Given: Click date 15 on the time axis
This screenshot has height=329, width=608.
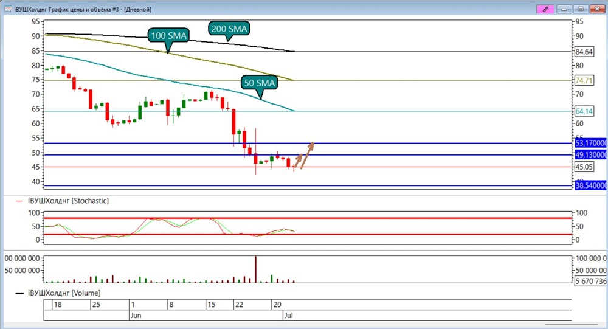Looking at the screenshot, I should pos(211,305).
